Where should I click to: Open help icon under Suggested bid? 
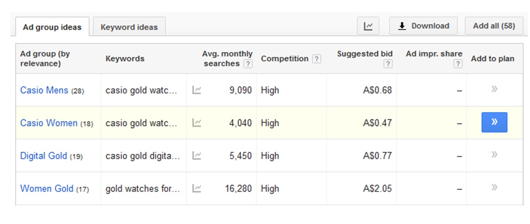tap(388, 64)
